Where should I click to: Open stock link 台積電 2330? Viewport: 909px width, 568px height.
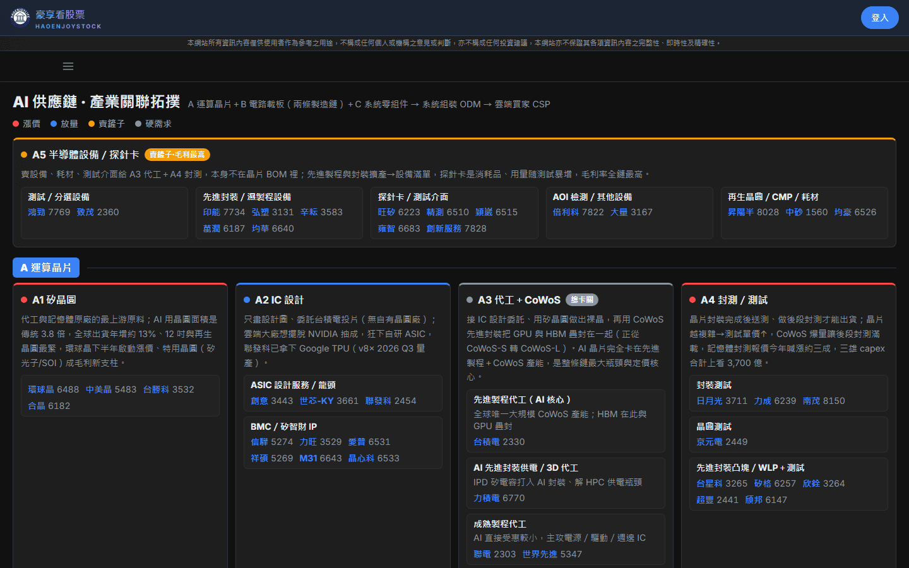[x=499, y=442]
